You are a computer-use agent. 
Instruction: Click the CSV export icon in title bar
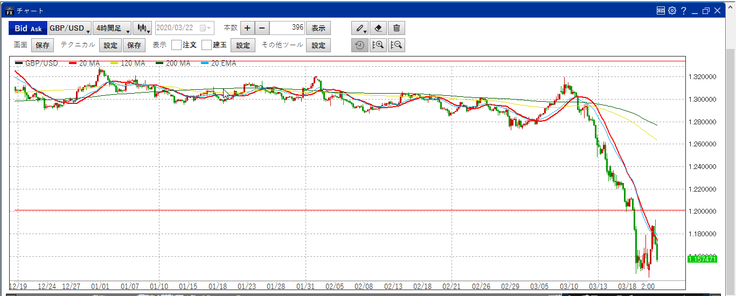[x=661, y=10]
